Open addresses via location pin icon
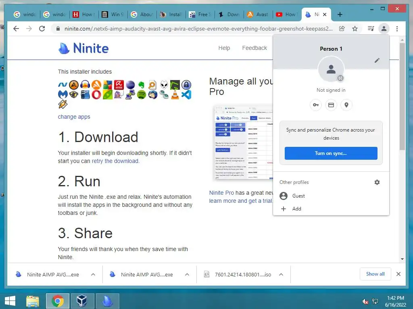The height and width of the screenshot is (309, 413). pyautogui.click(x=346, y=105)
